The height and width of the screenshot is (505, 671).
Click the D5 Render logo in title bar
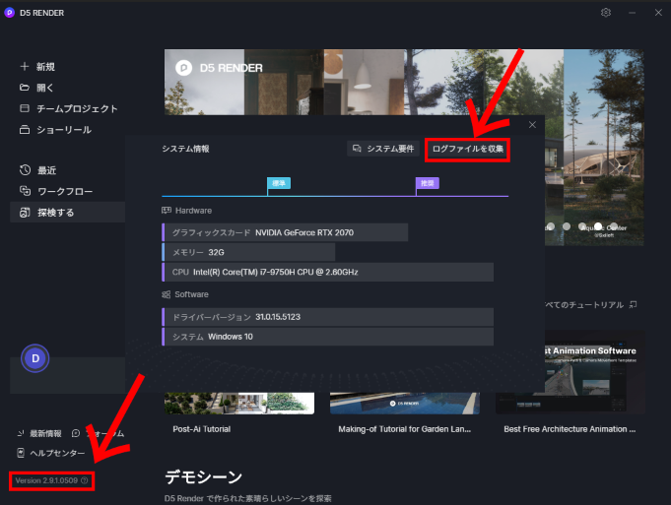(x=9, y=13)
